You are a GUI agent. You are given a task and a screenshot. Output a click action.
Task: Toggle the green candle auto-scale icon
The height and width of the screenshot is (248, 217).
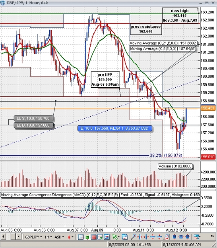click(87, 237)
